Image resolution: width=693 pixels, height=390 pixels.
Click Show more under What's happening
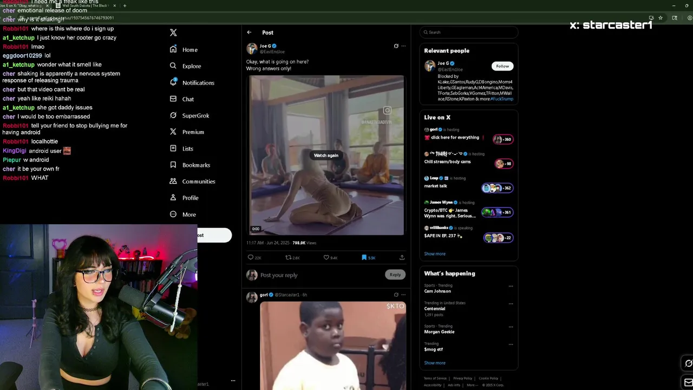pos(435,363)
